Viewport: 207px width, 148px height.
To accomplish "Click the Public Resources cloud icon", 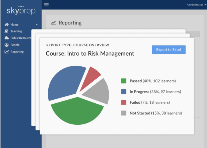I will (7, 38).
